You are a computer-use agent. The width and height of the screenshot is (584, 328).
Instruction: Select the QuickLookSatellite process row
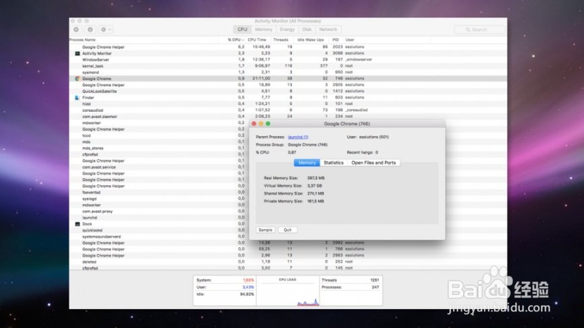pyautogui.click(x=288, y=91)
